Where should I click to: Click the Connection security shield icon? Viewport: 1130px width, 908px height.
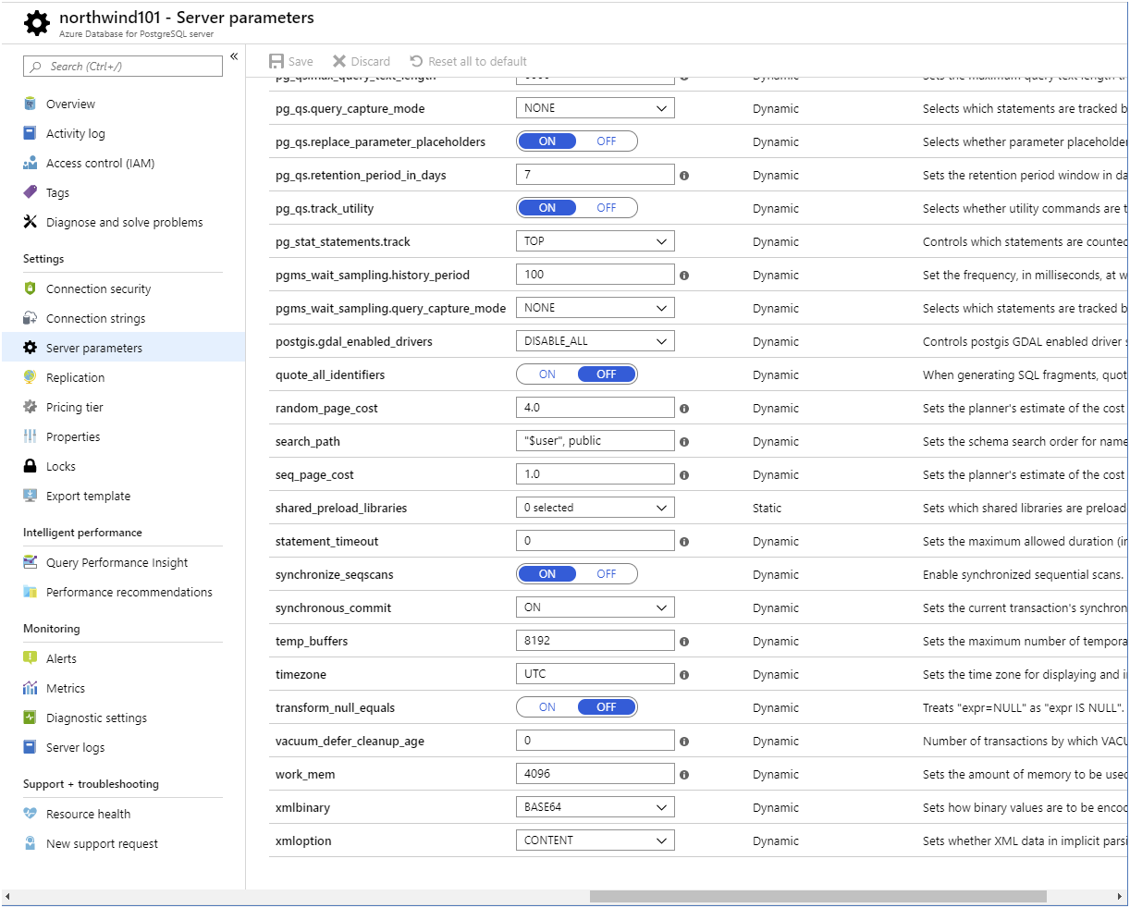click(x=31, y=288)
